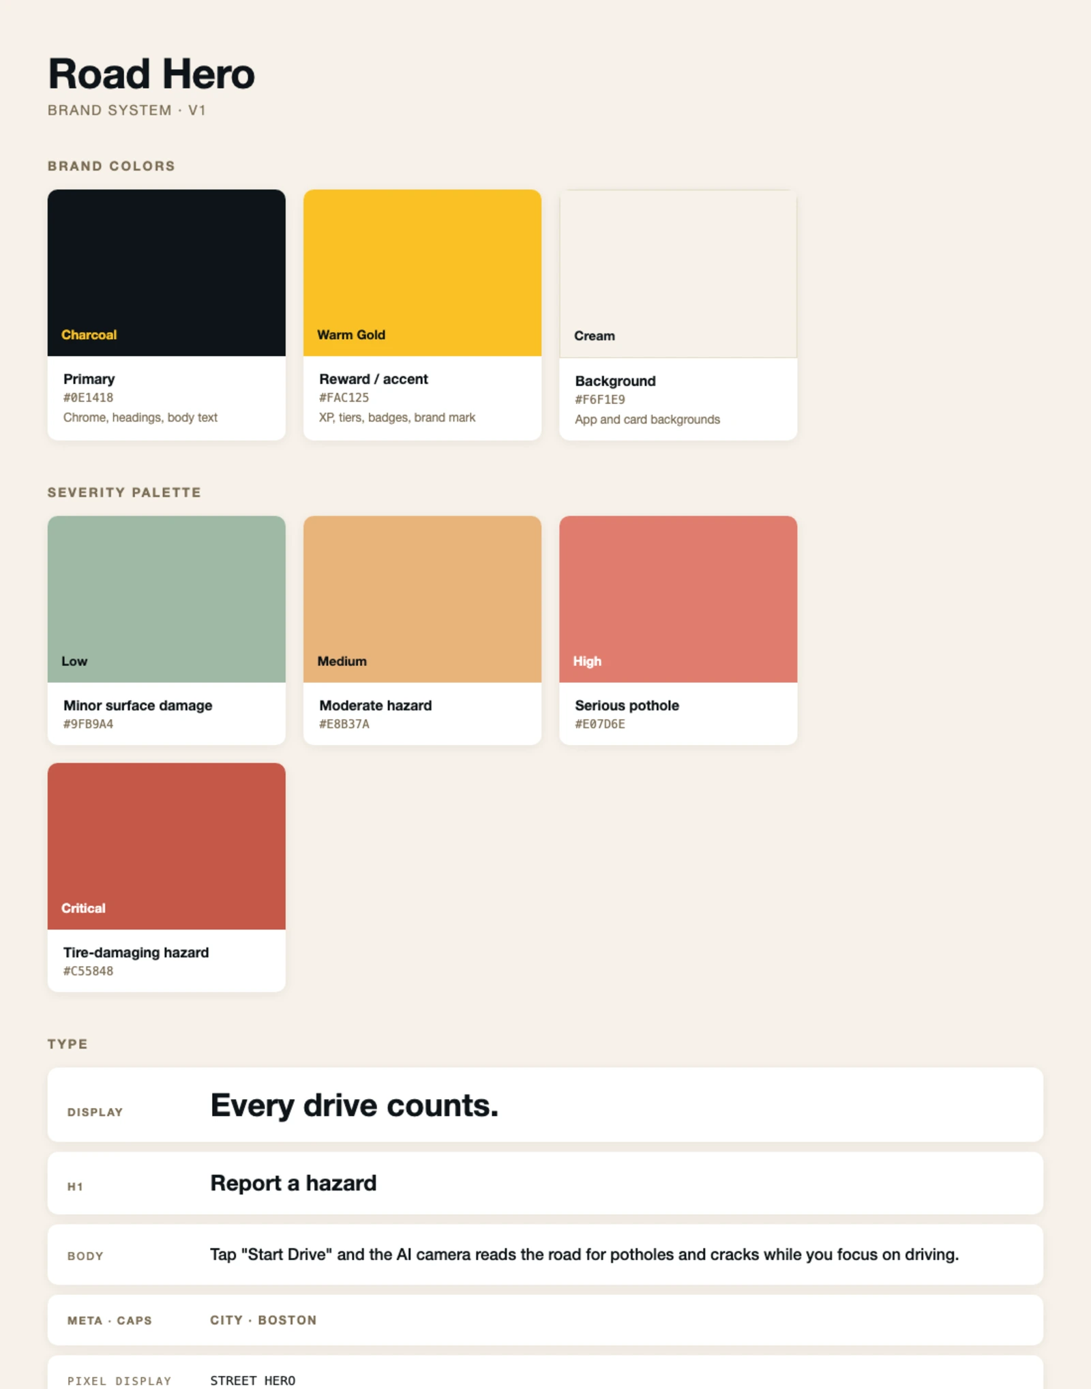Click the 'CITY · BOSTON' meta sample
This screenshot has height=1389, width=1091.
[263, 1320]
